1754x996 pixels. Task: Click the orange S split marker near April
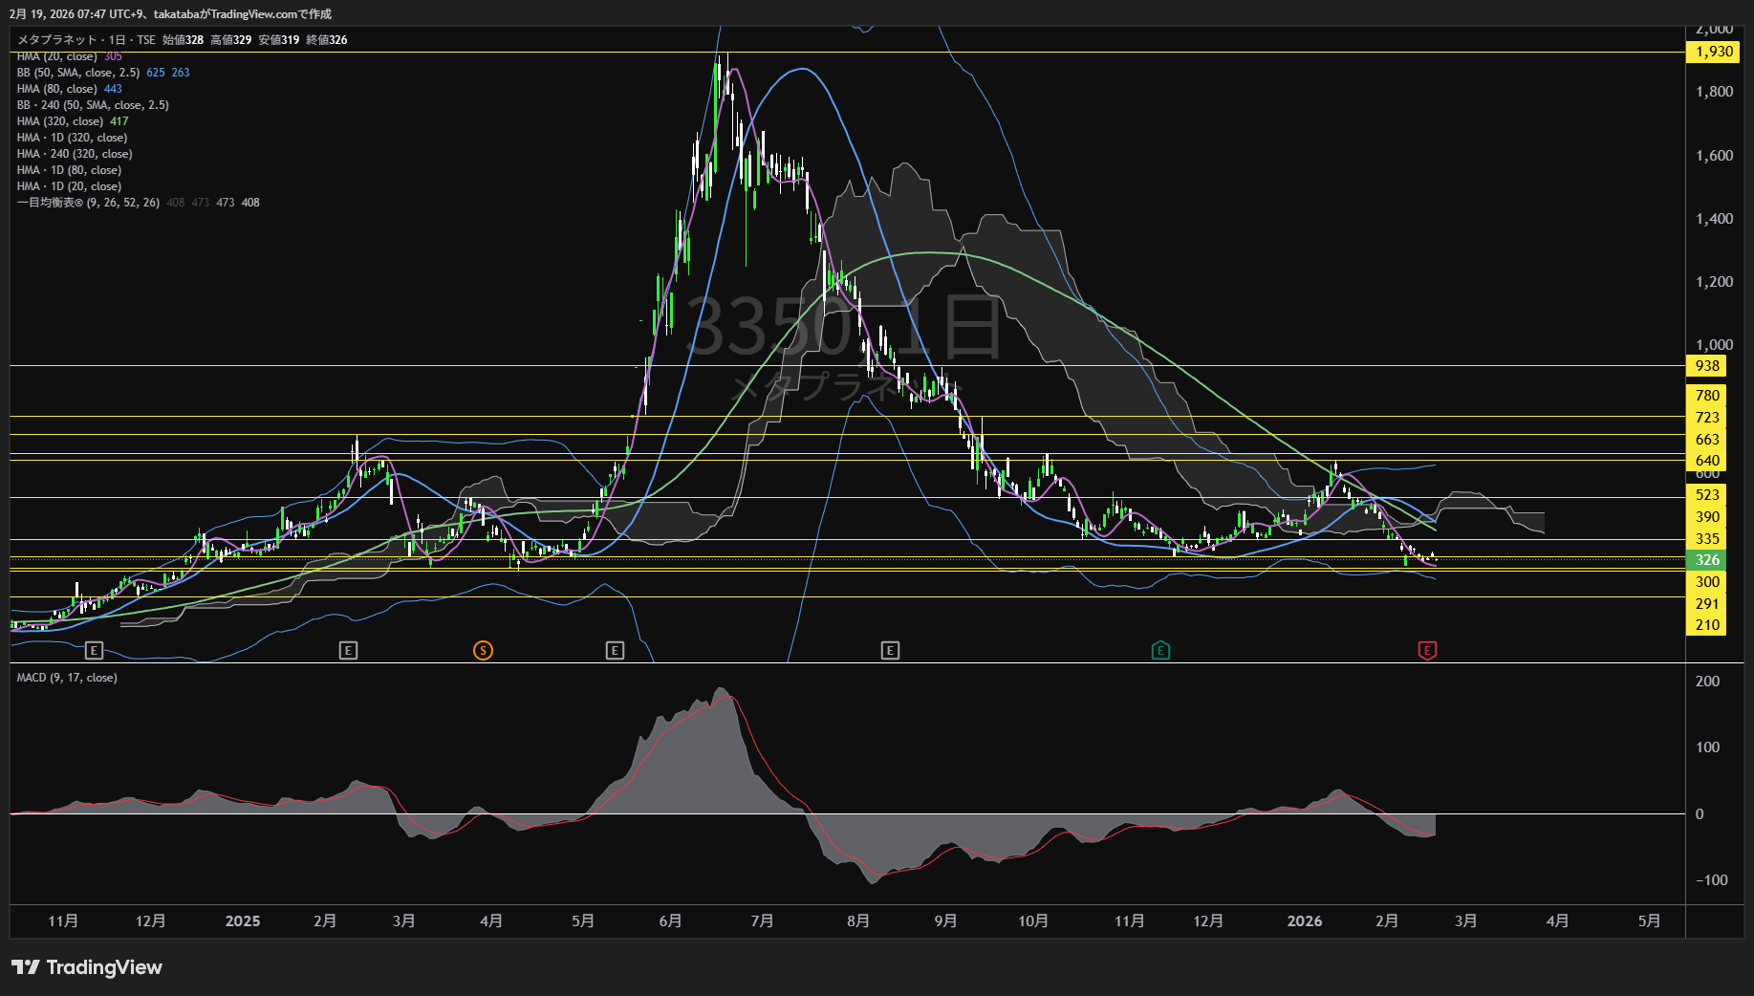[483, 651]
